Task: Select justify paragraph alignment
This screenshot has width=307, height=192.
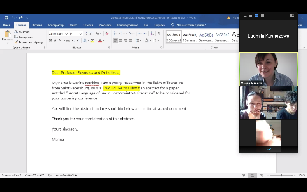Action: [x=130, y=40]
